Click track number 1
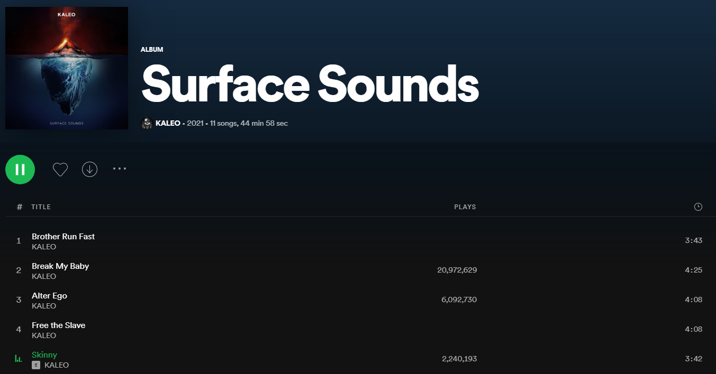This screenshot has height=374, width=716. 19,240
